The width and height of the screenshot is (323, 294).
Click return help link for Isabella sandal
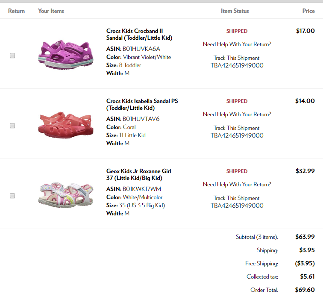tap(237, 114)
